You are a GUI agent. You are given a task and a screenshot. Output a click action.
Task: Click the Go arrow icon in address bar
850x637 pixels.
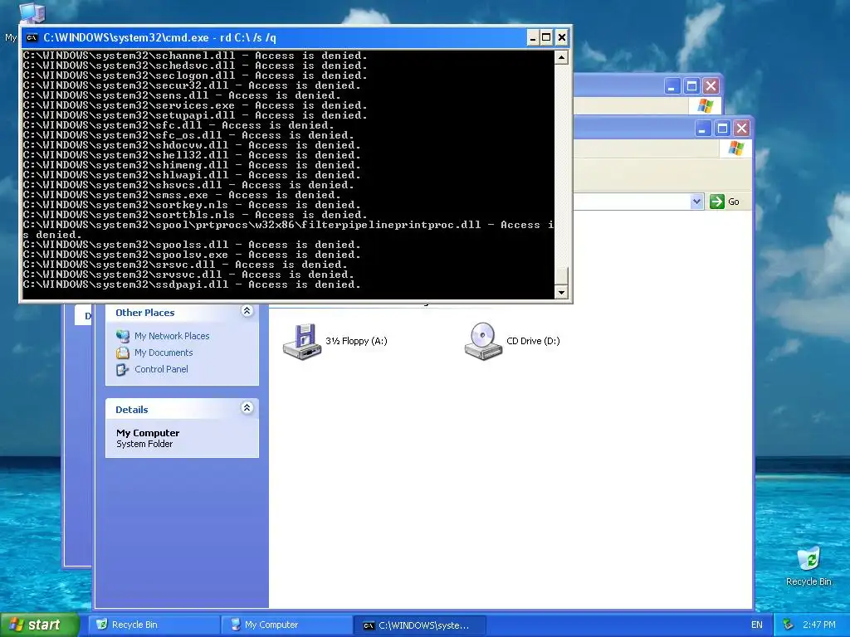click(x=716, y=202)
